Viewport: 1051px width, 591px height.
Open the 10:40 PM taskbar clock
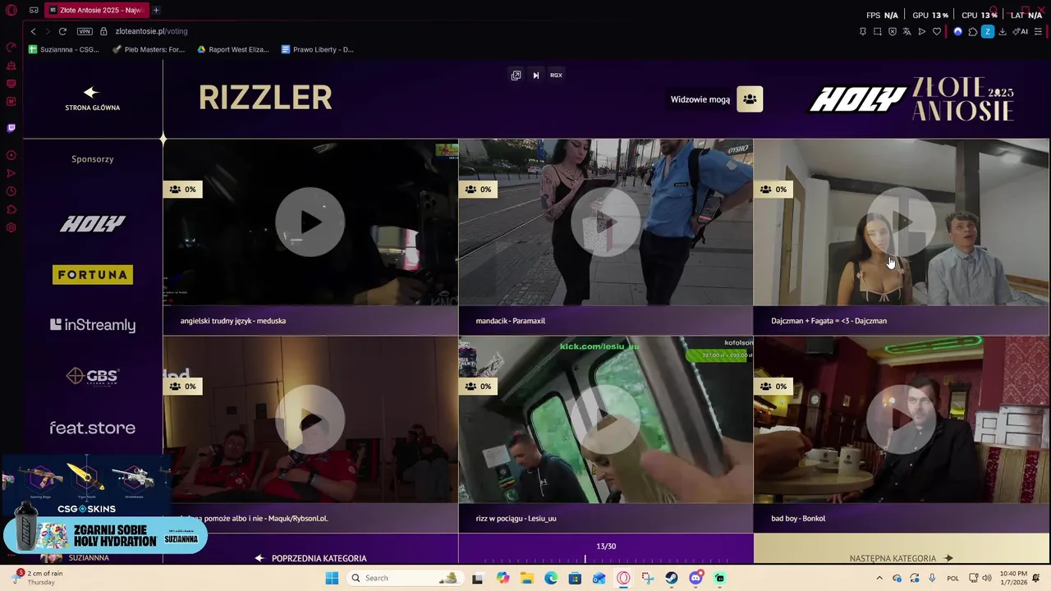(1013, 578)
